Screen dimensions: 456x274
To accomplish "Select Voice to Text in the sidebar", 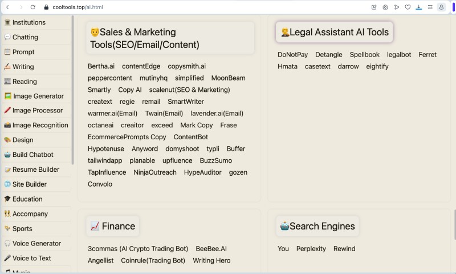I will point(36,258).
